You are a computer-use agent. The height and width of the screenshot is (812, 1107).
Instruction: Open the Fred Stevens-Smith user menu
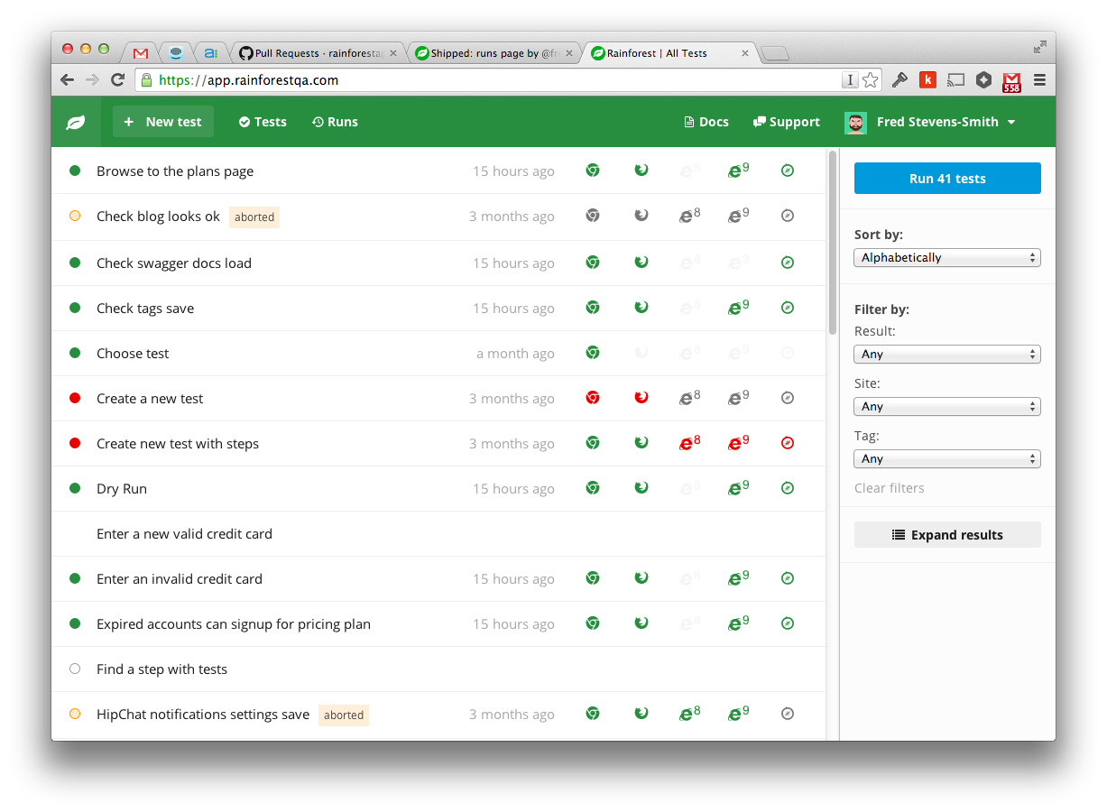tap(931, 122)
